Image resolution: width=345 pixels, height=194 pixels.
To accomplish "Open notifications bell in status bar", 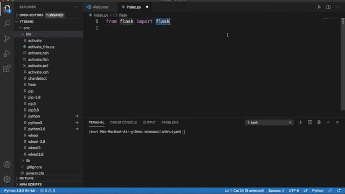I will 339,191.
